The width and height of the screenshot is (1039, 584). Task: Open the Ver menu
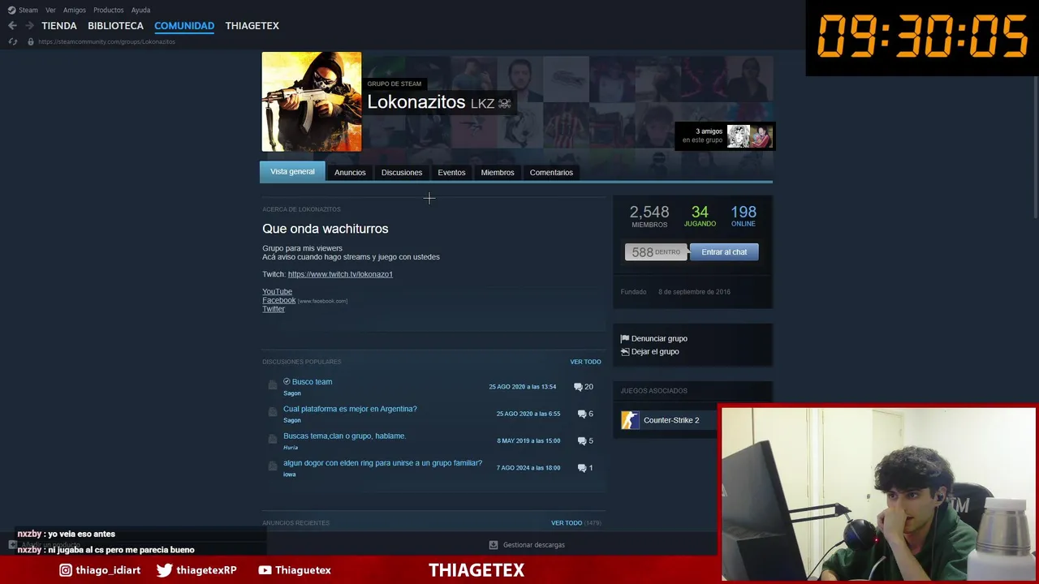click(x=50, y=10)
